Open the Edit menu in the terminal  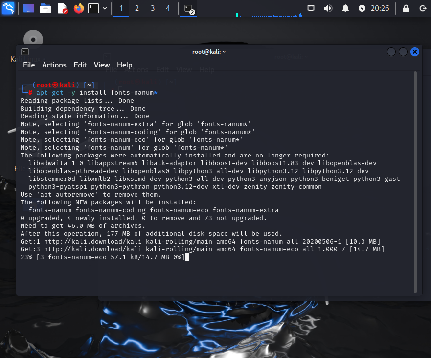(80, 65)
